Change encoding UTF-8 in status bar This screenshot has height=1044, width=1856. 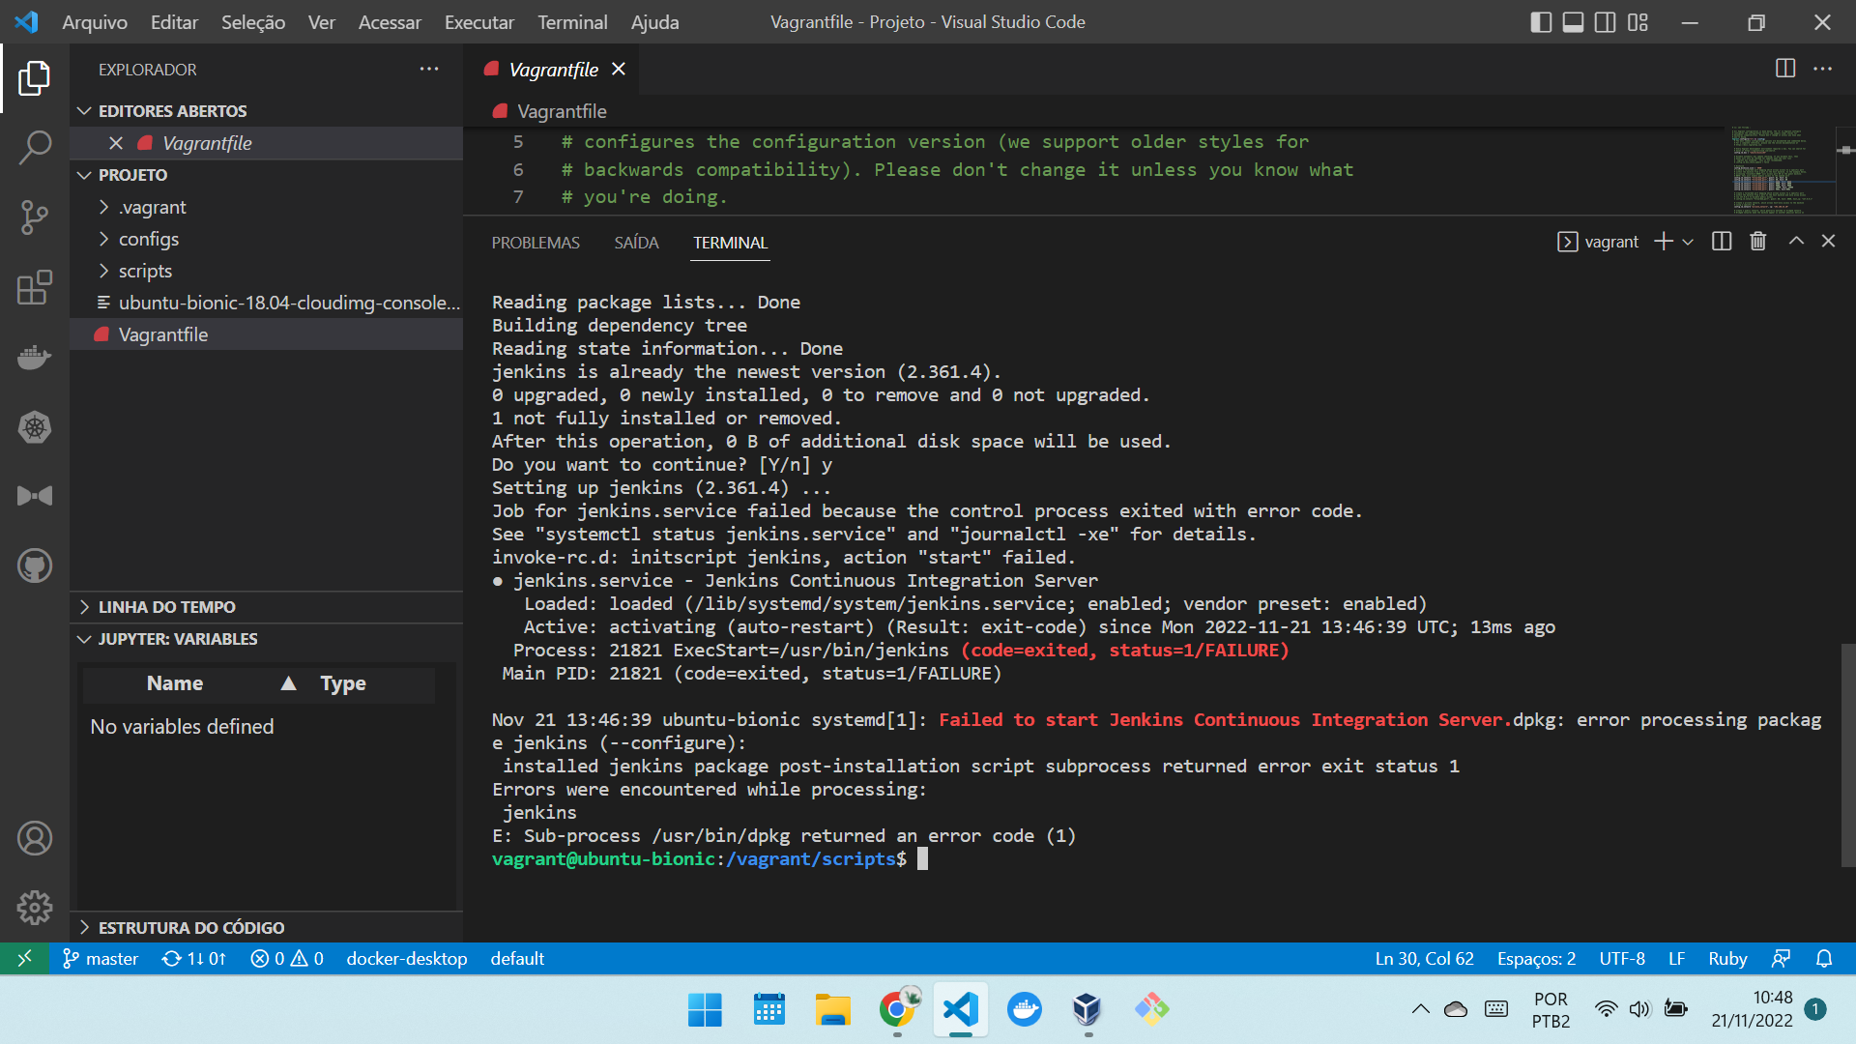pyautogui.click(x=1622, y=958)
